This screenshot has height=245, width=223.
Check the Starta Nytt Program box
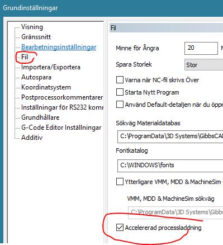point(120,92)
